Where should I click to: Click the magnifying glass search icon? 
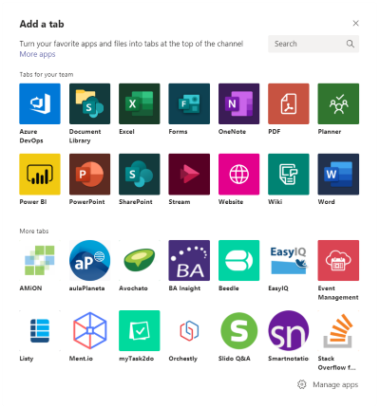[x=350, y=44]
